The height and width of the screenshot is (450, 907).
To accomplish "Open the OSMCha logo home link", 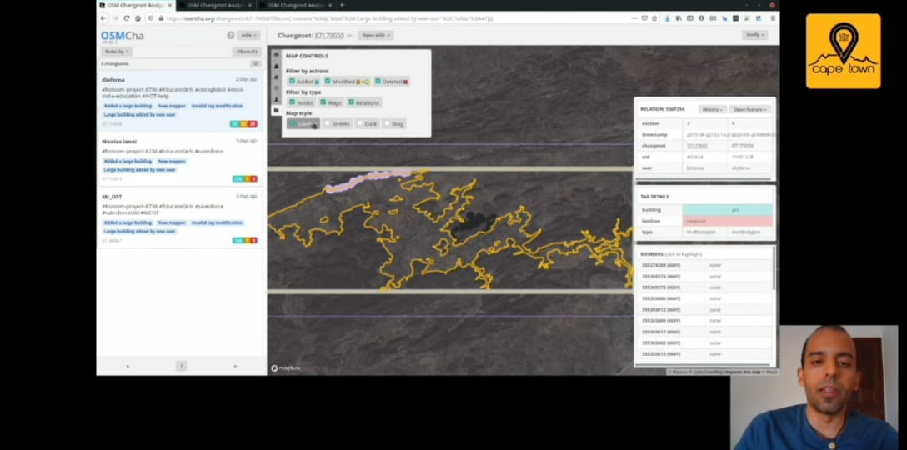I will coord(122,36).
